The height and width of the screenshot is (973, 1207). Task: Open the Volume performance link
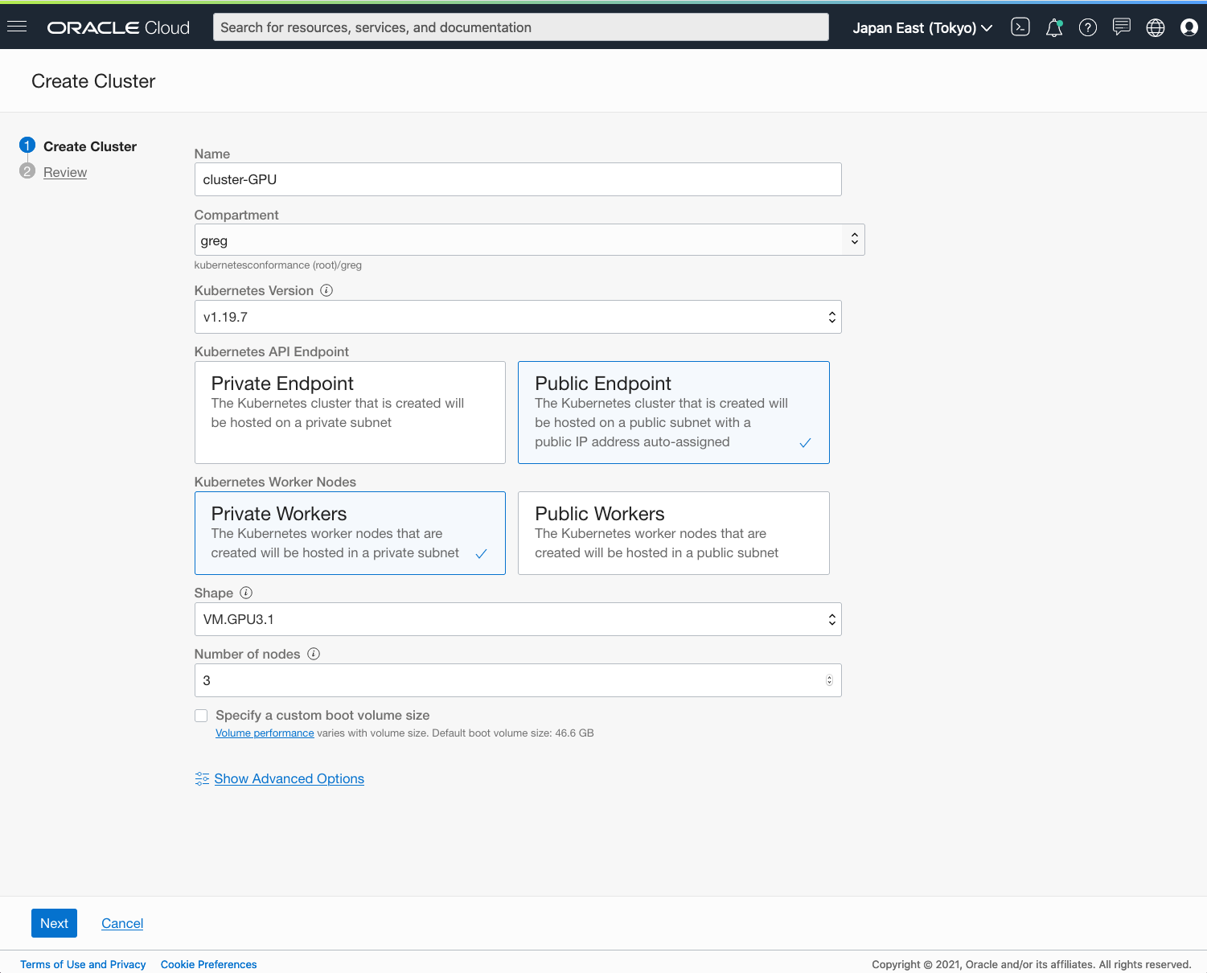(x=265, y=733)
